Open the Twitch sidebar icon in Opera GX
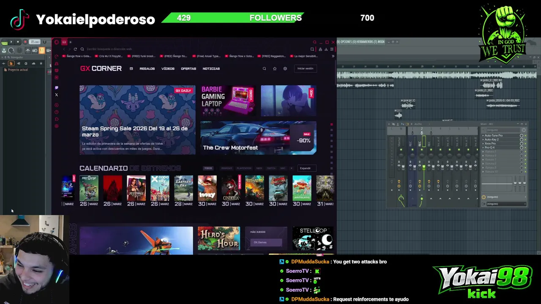The image size is (541, 304). click(x=56, y=88)
